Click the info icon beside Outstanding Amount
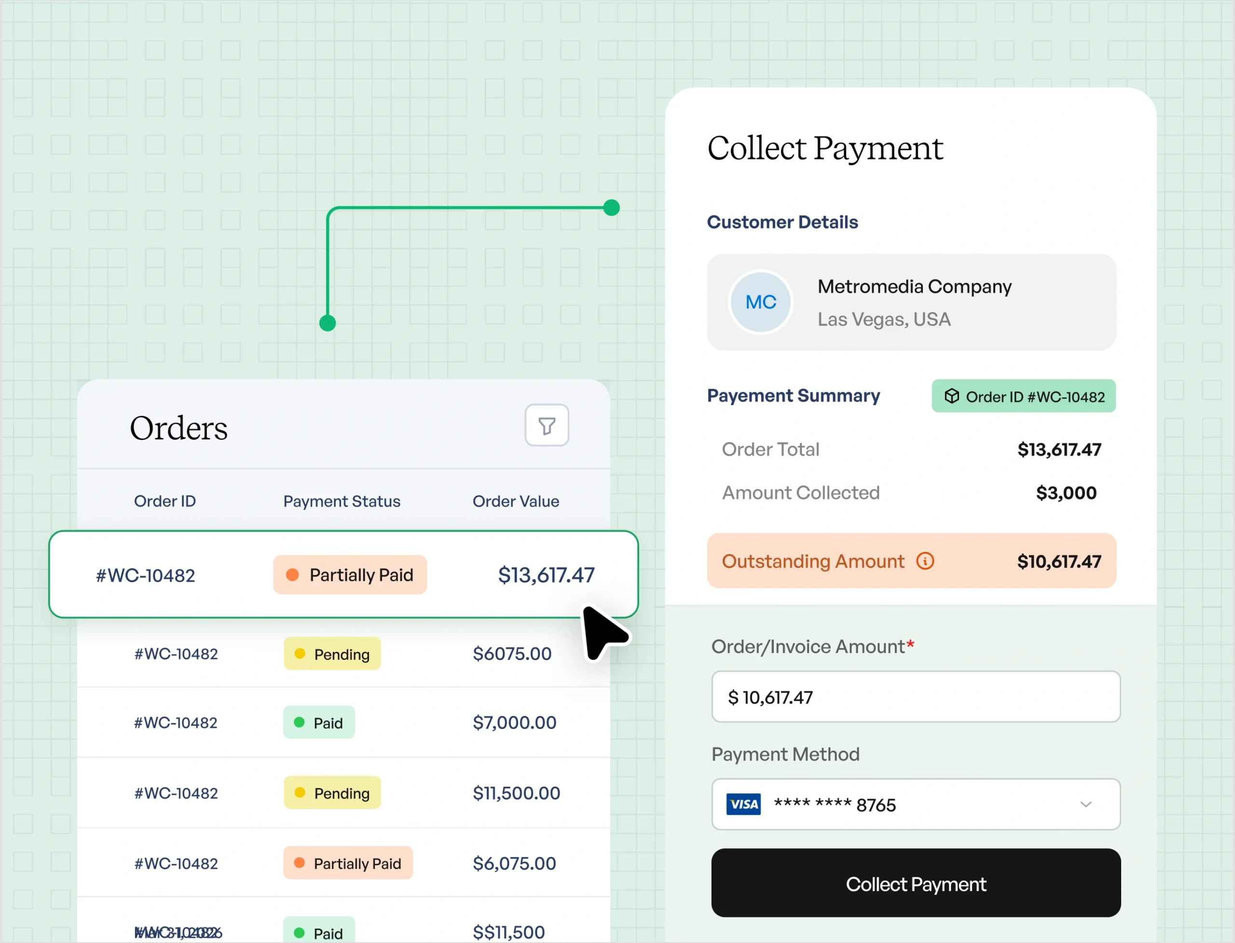Screen dimensions: 1235x943 (x=925, y=561)
